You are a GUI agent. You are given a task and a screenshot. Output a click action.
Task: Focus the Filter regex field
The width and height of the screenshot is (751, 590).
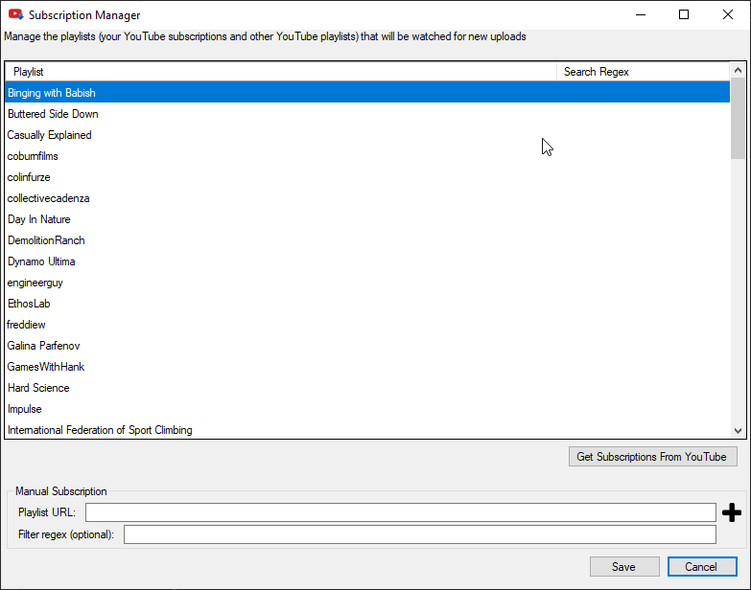click(419, 534)
